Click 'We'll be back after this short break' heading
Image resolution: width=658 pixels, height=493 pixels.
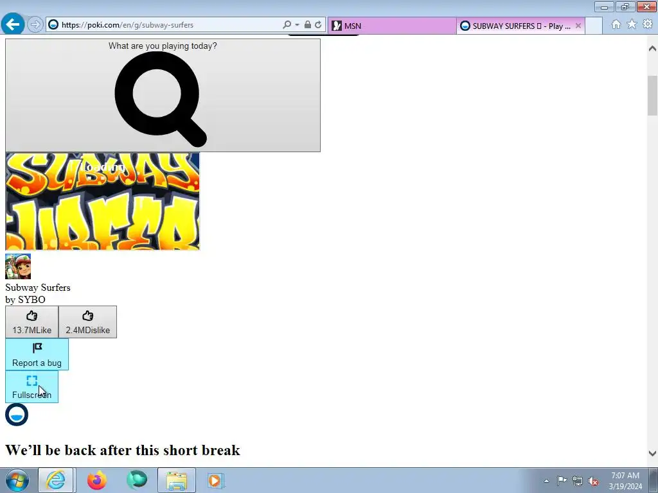[x=123, y=450]
